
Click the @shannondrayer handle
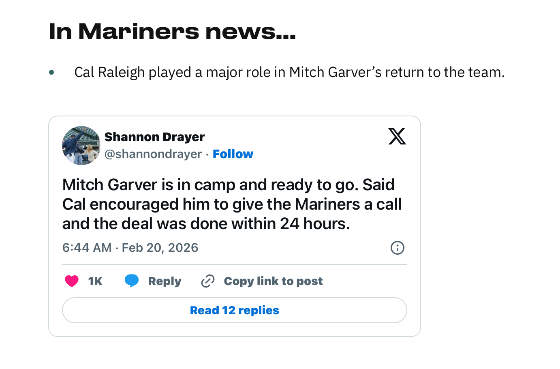coord(153,154)
